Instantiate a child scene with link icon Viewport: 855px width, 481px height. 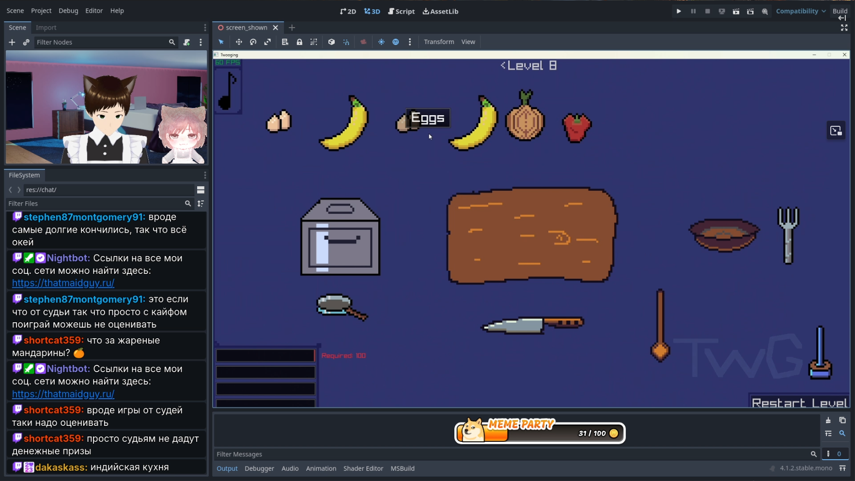[x=26, y=43]
